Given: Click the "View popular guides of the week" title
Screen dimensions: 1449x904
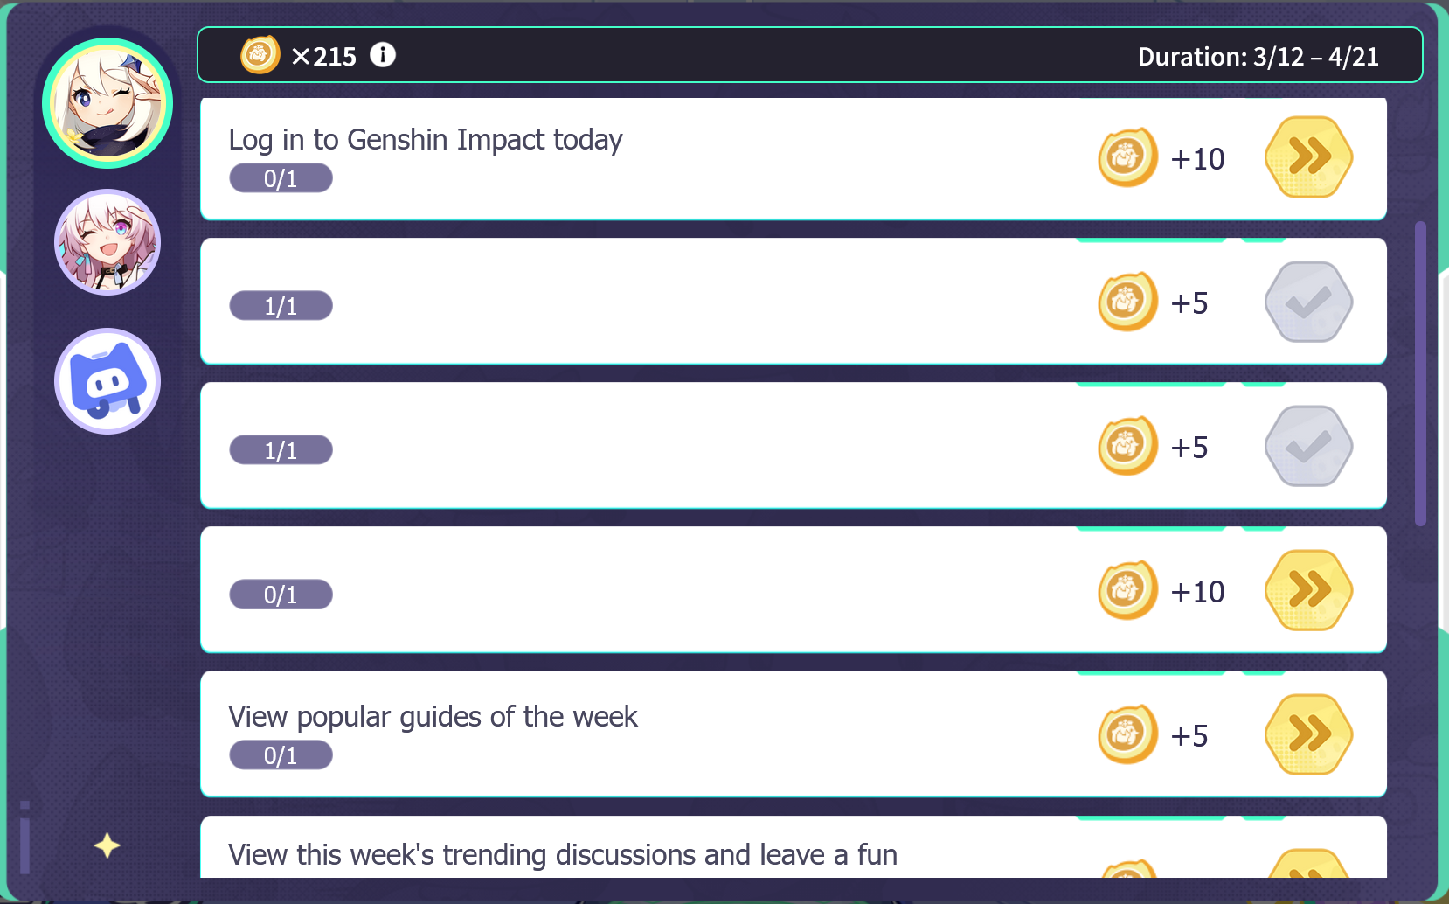Looking at the screenshot, I should [433, 717].
